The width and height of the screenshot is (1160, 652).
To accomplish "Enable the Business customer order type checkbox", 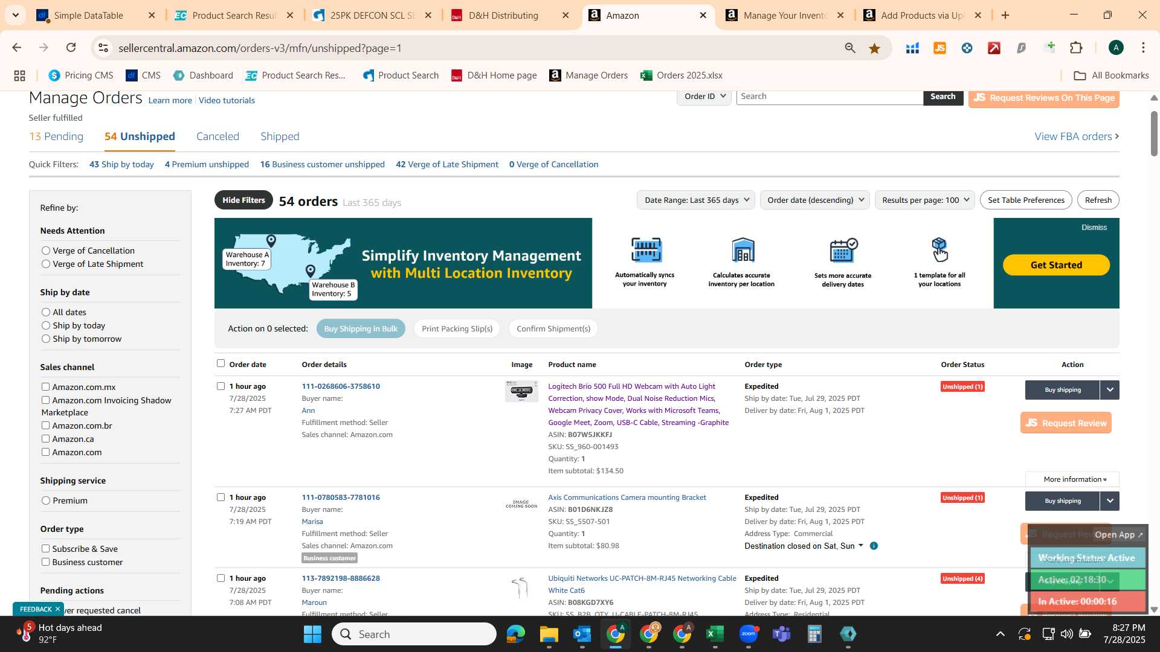I will coord(45,562).
